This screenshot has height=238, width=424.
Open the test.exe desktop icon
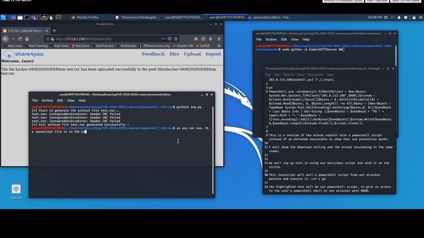(x=16, y=192)
